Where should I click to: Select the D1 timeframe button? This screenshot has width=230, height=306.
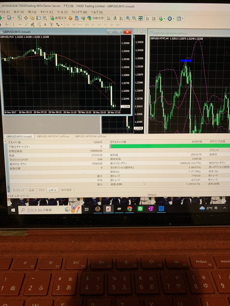click(x=106, y=25)
